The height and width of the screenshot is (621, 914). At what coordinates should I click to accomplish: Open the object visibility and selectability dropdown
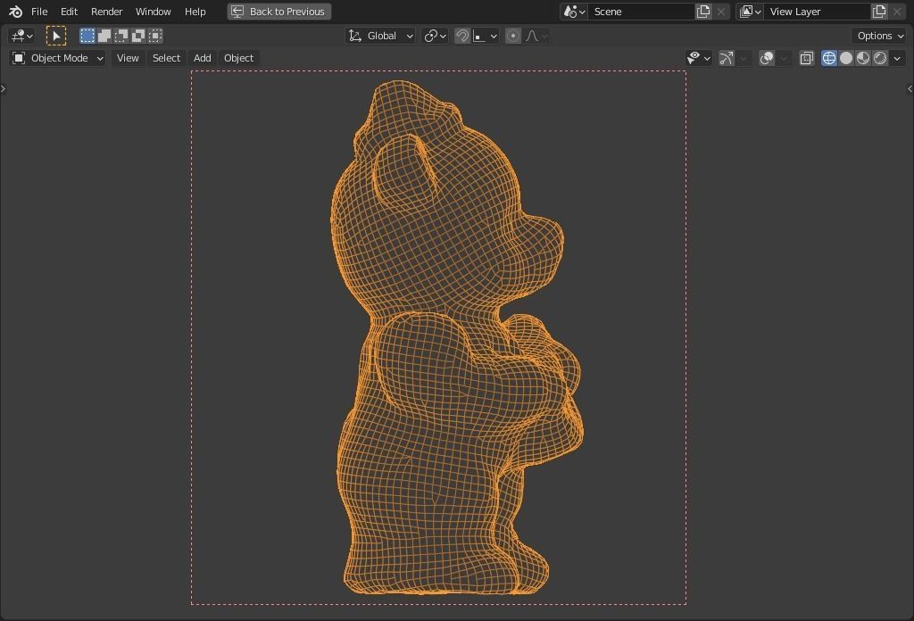(698, 58)
